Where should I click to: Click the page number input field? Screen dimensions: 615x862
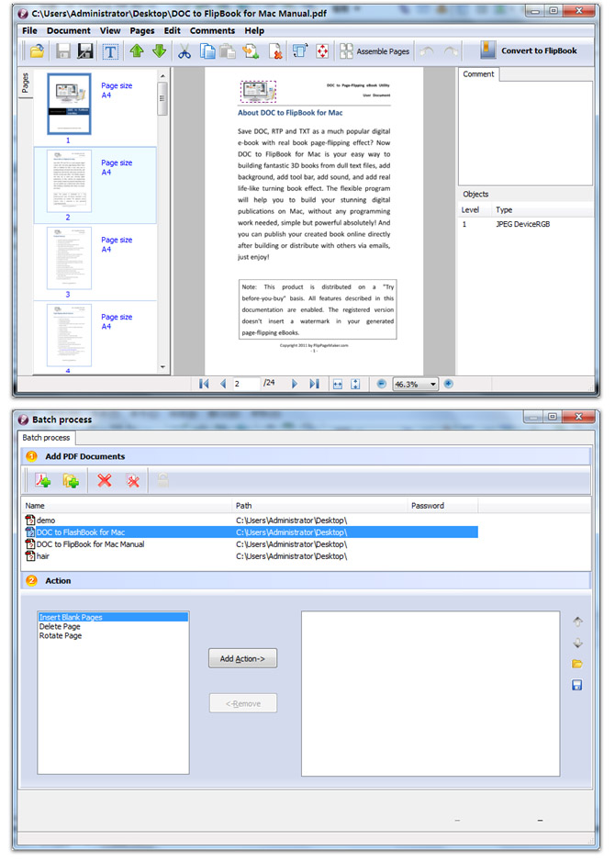pos(245,384)
